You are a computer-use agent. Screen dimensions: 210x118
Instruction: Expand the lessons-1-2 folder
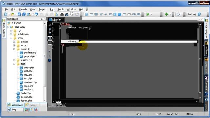click(14, 60)
